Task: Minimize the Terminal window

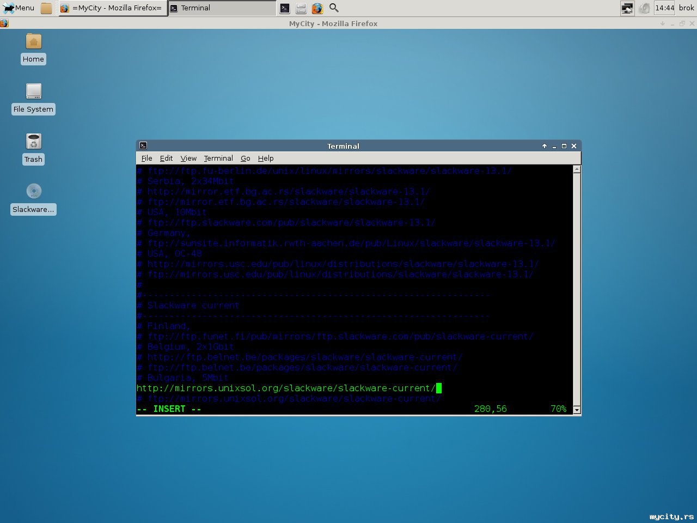Action: pyautogui.click(x=554, y=146)
